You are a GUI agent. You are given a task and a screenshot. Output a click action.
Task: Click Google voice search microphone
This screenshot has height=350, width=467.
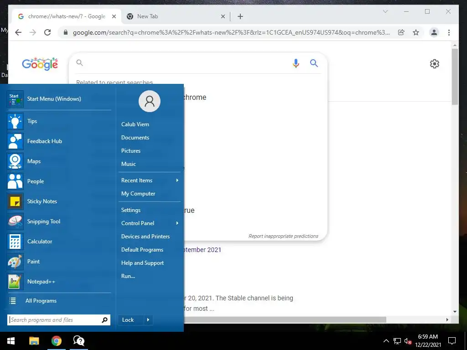[296, 63]
